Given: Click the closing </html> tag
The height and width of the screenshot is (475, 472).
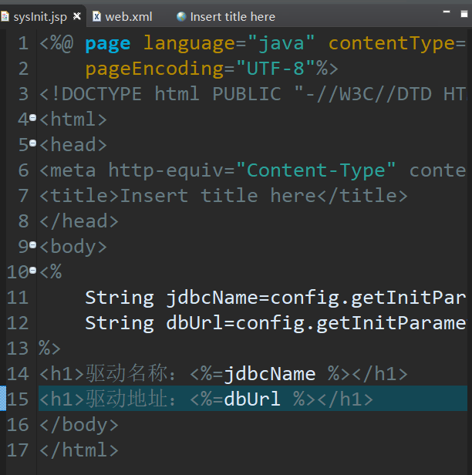Looking at the screenshot, I should click(x=79, y=450).
